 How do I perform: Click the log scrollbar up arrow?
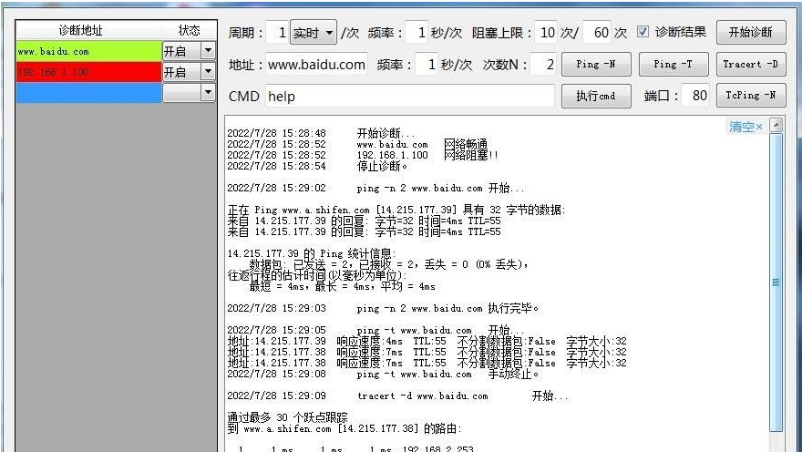tap(776, 125)
